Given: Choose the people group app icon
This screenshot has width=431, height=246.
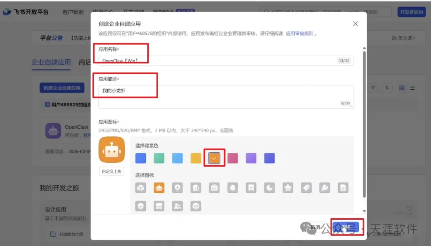Looking at the screenshot, I should click(x=177, y=206).
